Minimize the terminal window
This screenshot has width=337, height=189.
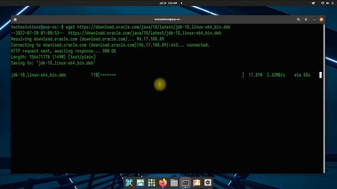point(314,19)
